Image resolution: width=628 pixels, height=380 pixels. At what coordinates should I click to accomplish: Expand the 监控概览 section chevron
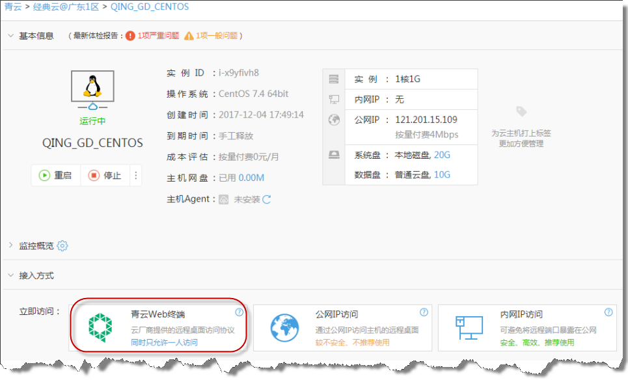coord(11,245)
